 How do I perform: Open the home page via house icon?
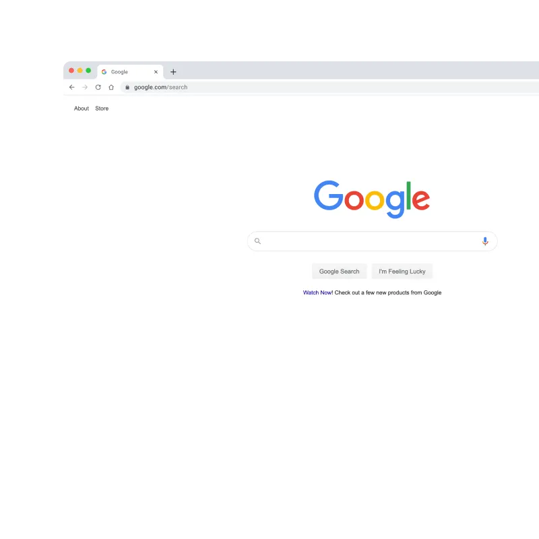click(x=111, y=88)
